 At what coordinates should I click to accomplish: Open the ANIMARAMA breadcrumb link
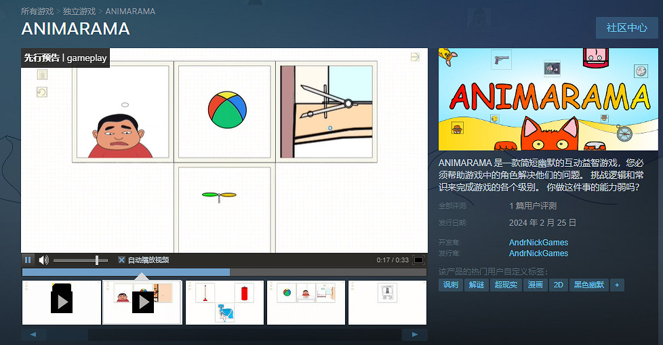click(130, 12)
